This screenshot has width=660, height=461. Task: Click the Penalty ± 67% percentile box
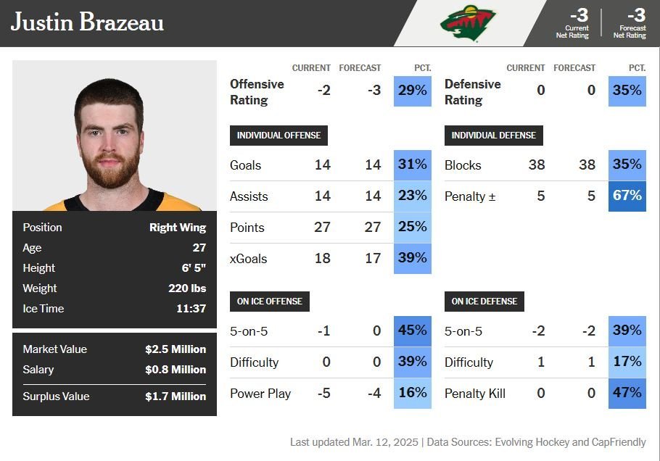[x=627, y=196]
